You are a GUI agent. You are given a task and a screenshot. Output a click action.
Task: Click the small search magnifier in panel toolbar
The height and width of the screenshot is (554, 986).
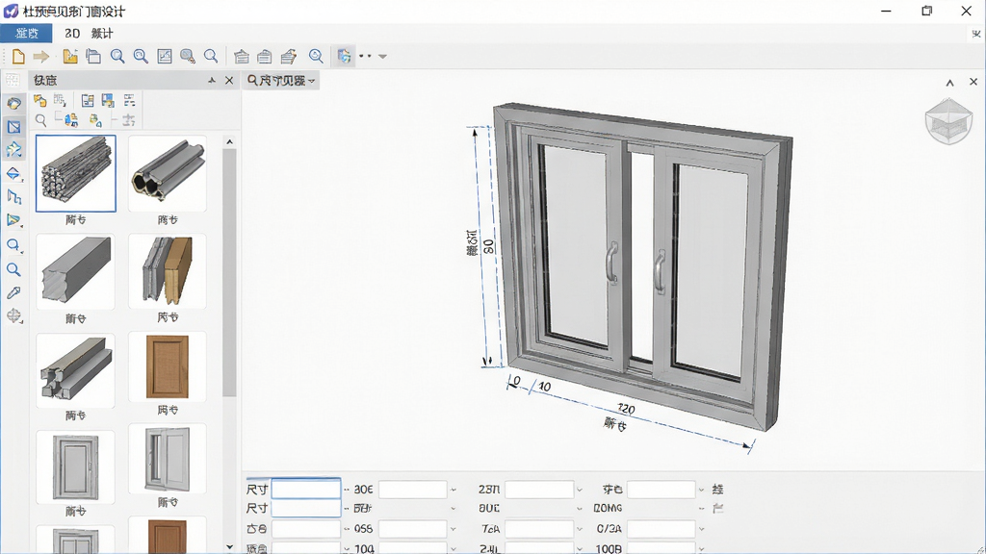pyautogui.click(x=40, y=120)
